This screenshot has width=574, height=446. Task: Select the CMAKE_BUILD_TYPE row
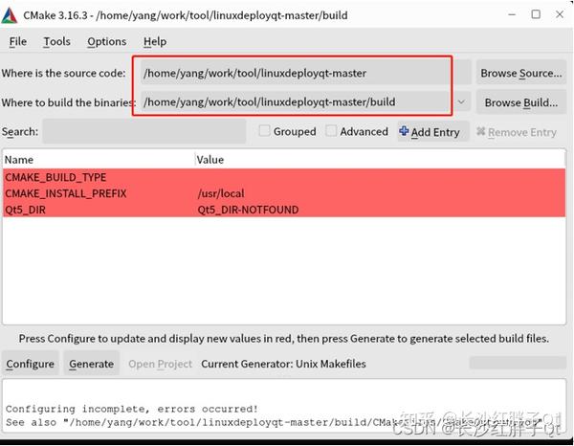coord(284,177)
